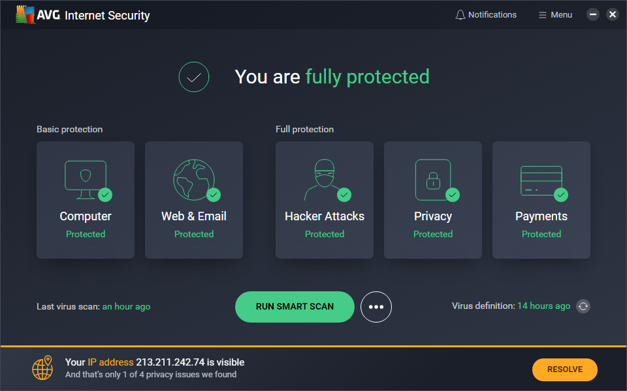Expand more scan options with three-dots button
This screenshot has width=627, height=391.
[x=376, y=307]
